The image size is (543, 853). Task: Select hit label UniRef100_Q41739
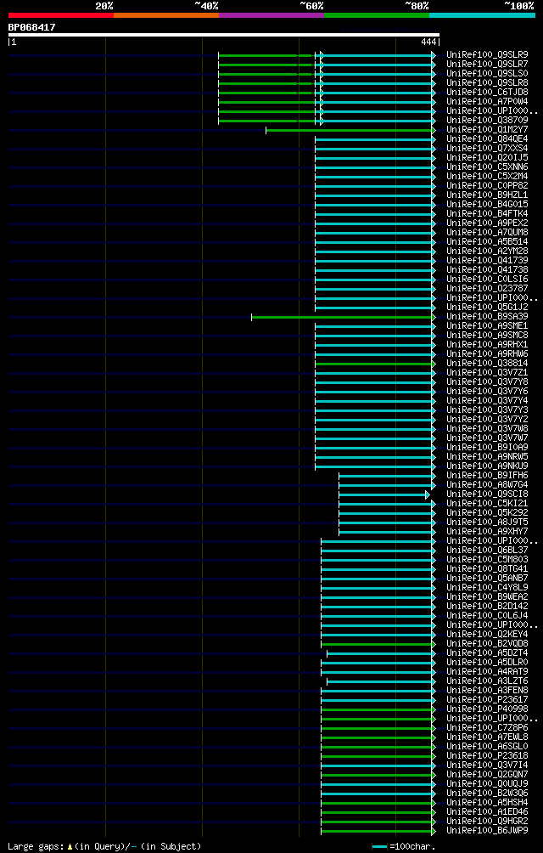[487, 261]
